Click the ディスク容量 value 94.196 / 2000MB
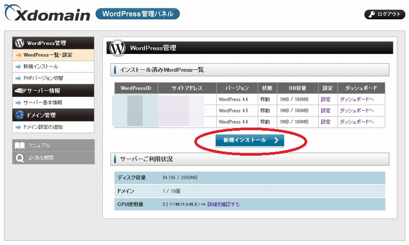The height and width of the screenshot is (245, 409). click(x=180, y=178)
